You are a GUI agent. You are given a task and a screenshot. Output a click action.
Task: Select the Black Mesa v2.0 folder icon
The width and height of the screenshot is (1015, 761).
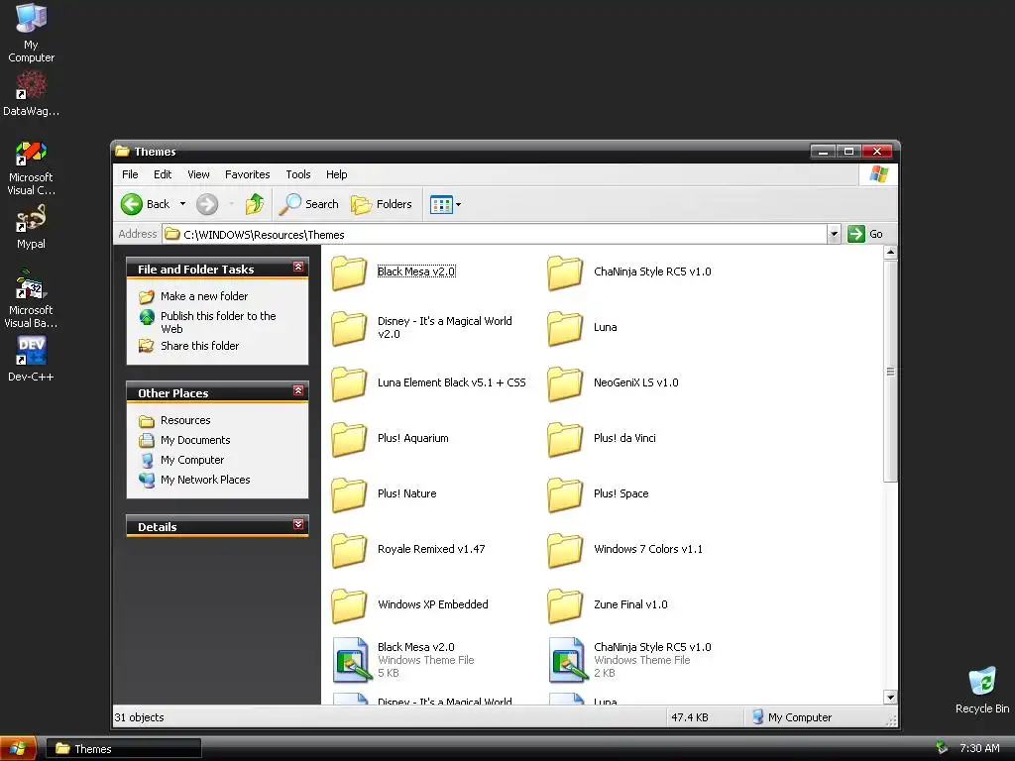(350, 272)
